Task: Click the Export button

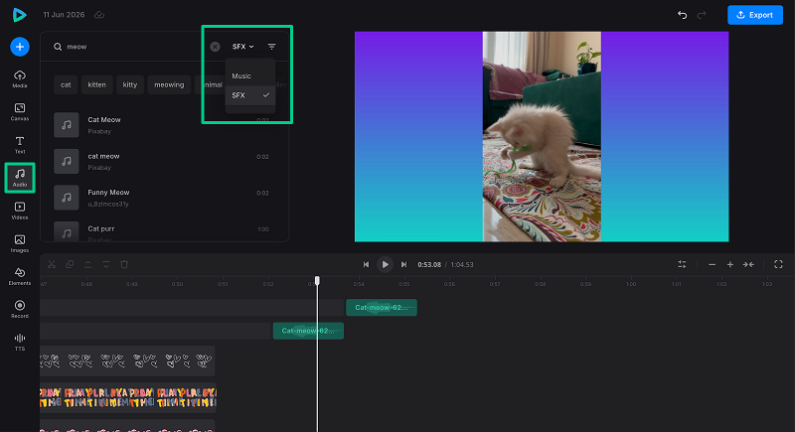Action: [755, 15]
